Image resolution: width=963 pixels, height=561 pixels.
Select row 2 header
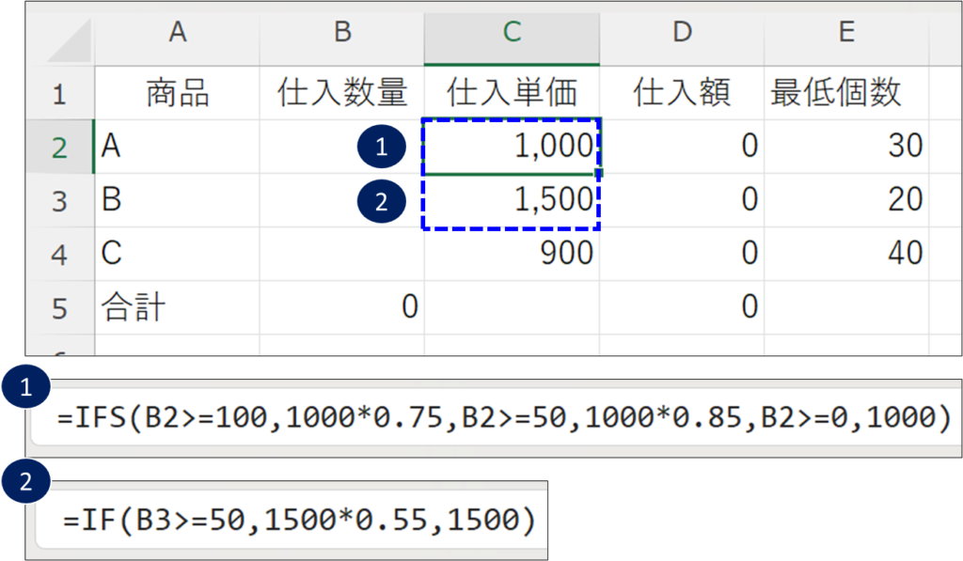(x=59, y=147)
